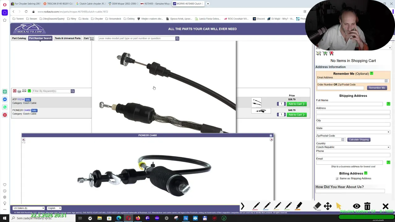The width and height of the screenshot is (395, 222).
Task: Open the Opera sidebar home icon
Action: tap(5, 12)
